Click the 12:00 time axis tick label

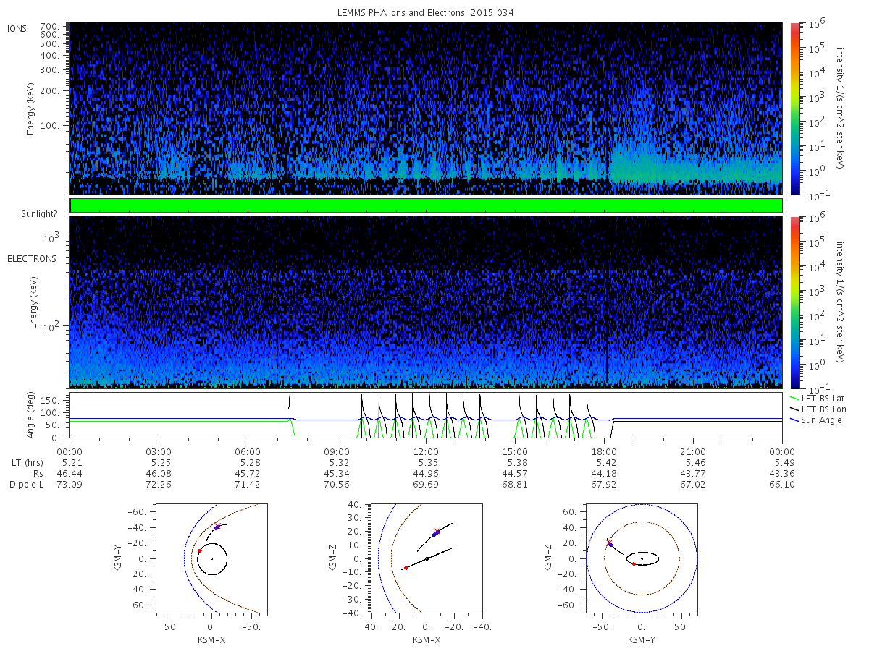click(426, 449)
